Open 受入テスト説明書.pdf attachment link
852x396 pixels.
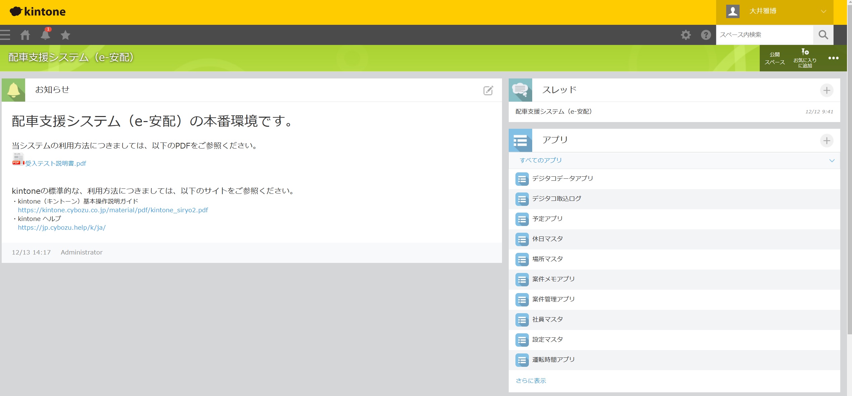pos(56,163)
